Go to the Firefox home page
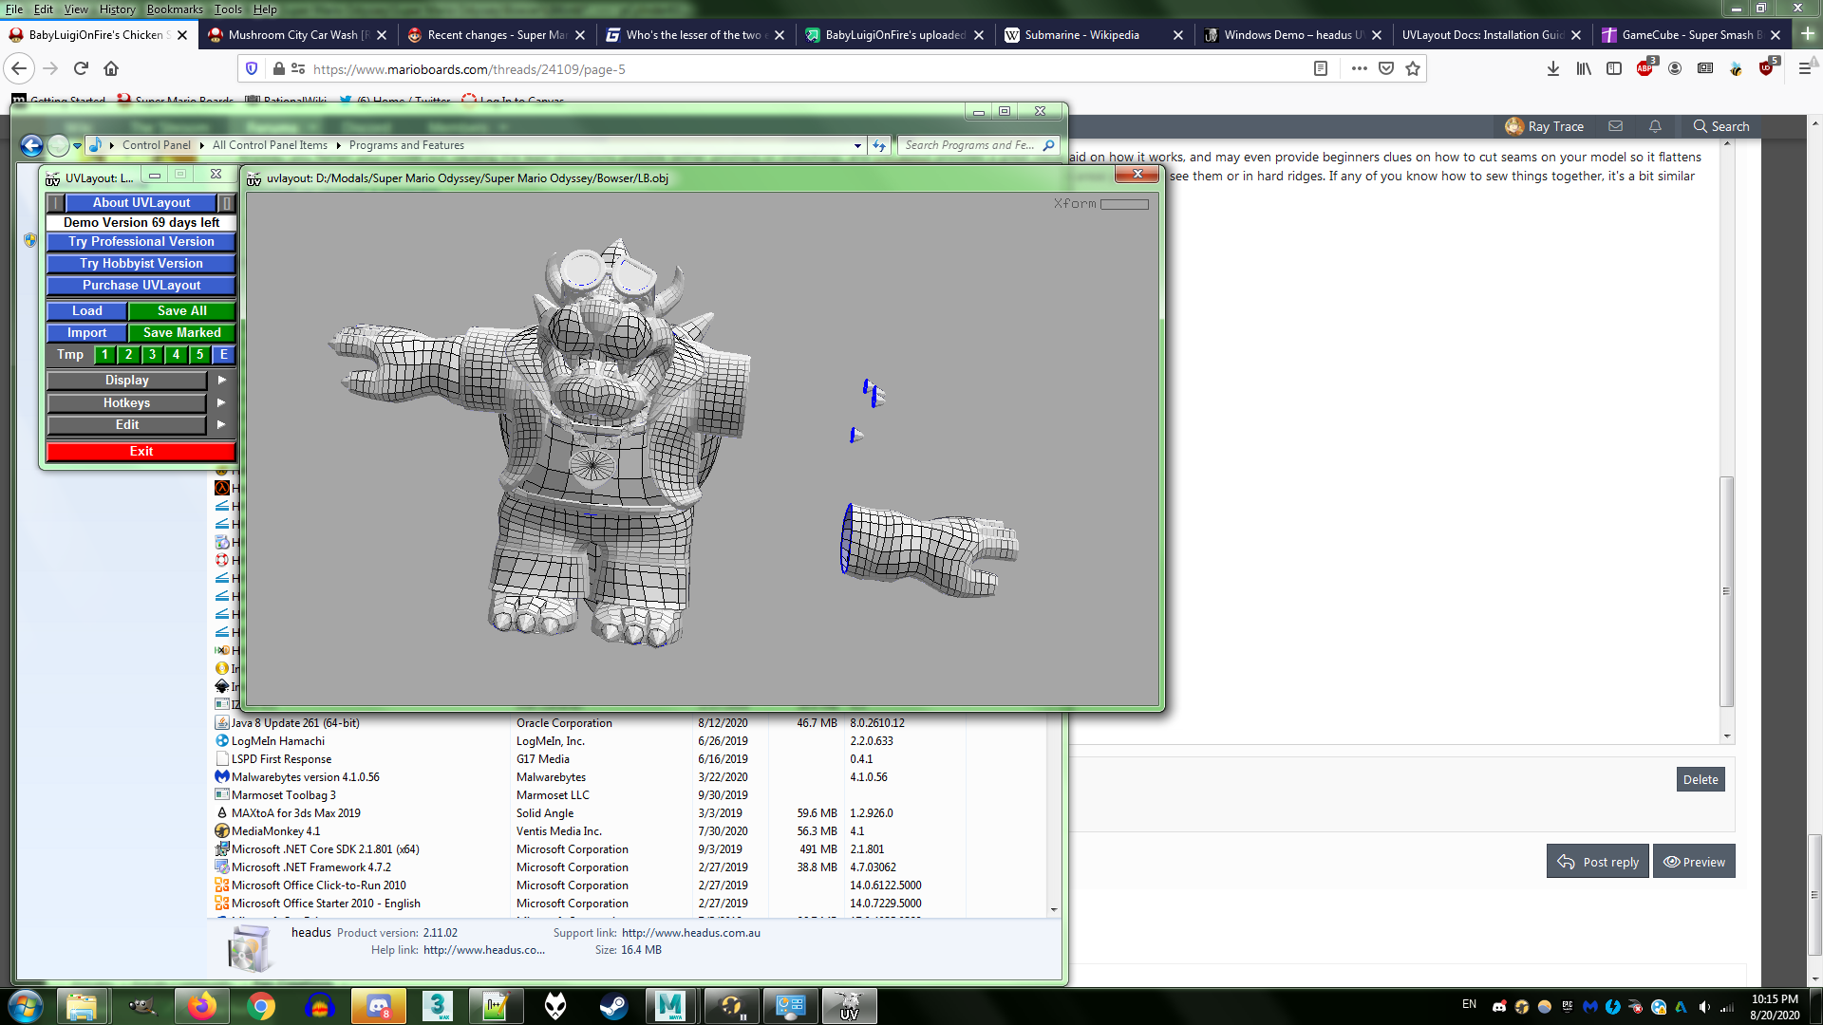 (x=111, y=68)
